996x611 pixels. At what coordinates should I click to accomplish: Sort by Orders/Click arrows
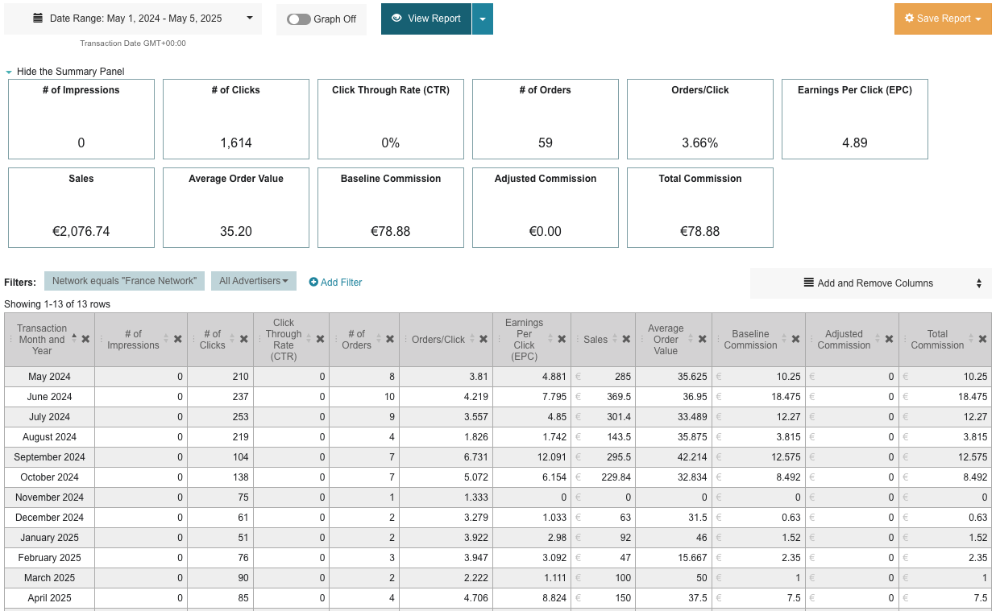472,339
